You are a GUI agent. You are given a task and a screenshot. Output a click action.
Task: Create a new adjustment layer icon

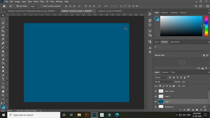pyautogui.click(x=193, y=110)
